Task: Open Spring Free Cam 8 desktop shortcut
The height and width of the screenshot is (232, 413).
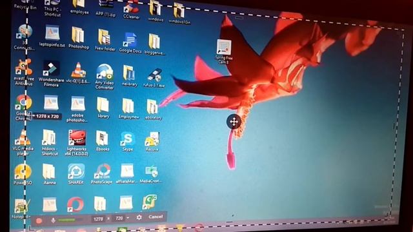Action: [x=224, y=52]
